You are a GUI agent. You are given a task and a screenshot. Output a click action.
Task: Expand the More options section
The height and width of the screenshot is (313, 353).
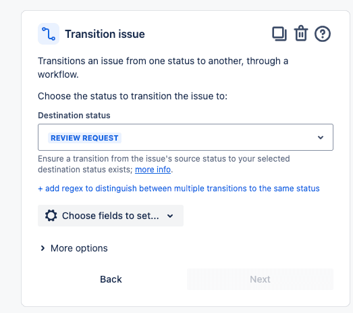tap(74, 248)
